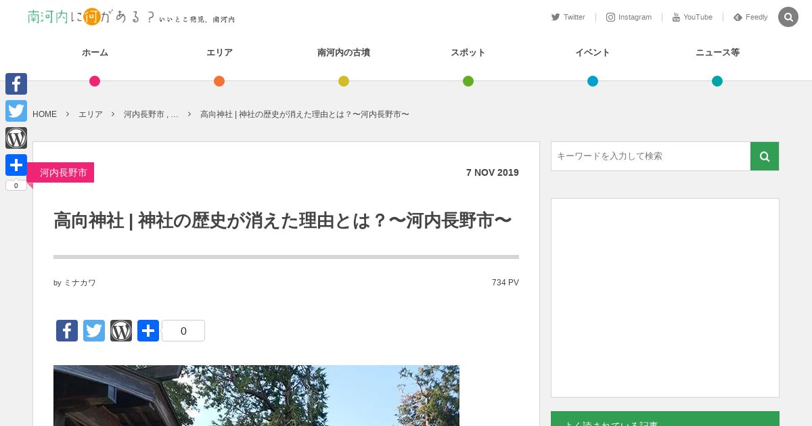Click the green search submit button
The height and width of the screenshot is (426, 812).
765,156
